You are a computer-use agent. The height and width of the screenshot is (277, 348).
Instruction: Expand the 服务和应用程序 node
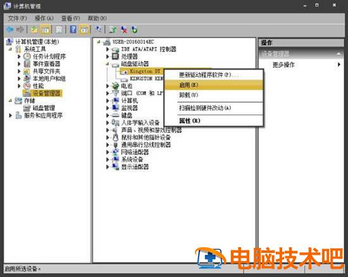[x=10, y=115]
